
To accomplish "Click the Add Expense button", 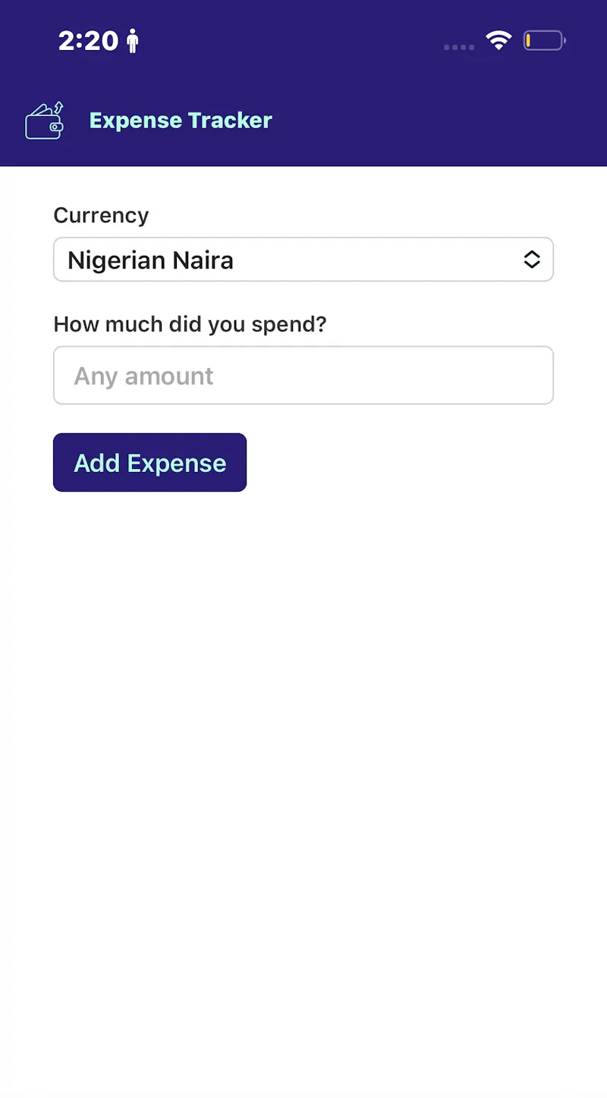I will (149, 462).
